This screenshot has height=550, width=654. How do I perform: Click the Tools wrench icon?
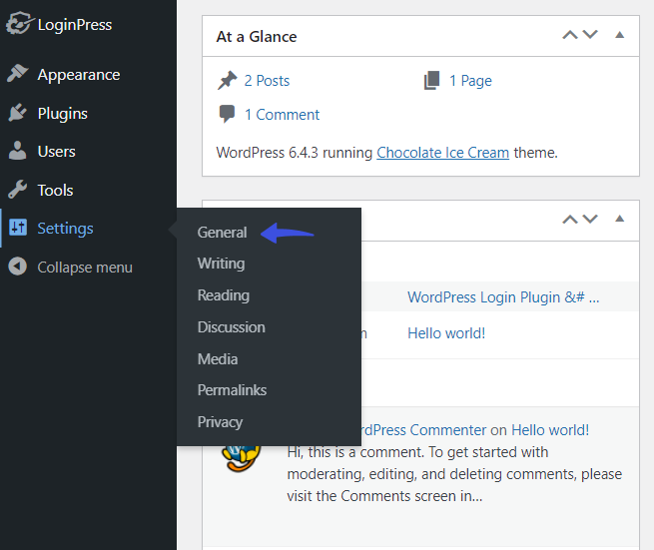coord(18,190)
